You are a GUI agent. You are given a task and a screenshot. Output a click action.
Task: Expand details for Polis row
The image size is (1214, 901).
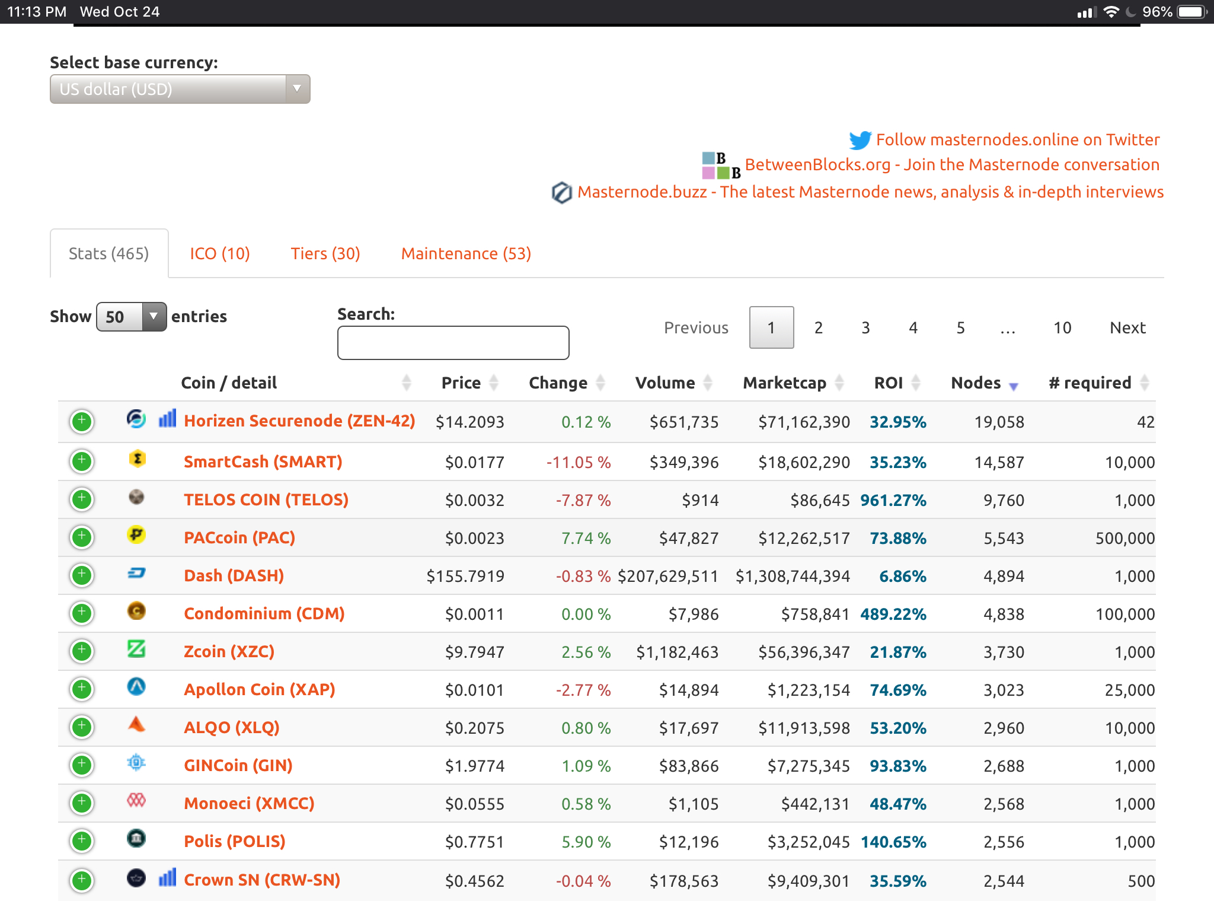tap(82, 841)
